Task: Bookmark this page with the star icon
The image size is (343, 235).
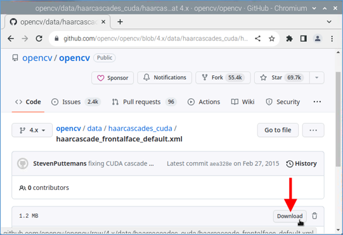Action: (272, 39)
